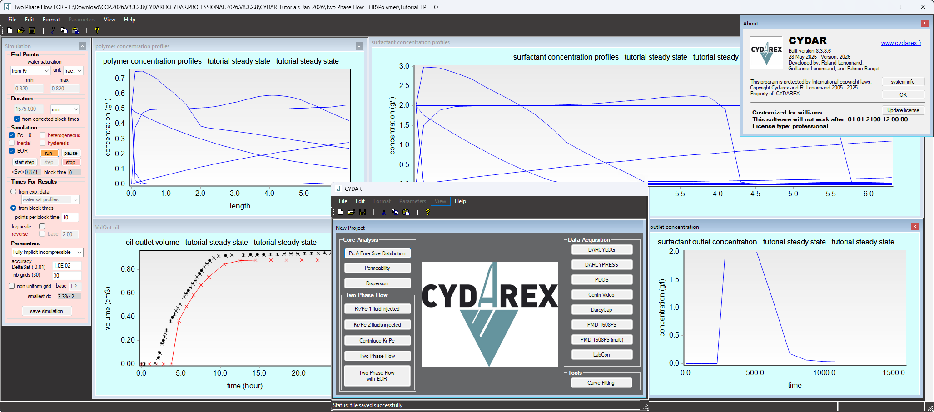Open www.cydarex.fr link in About
The height and width of the screenshot is (412, 934).
(901, 43)
